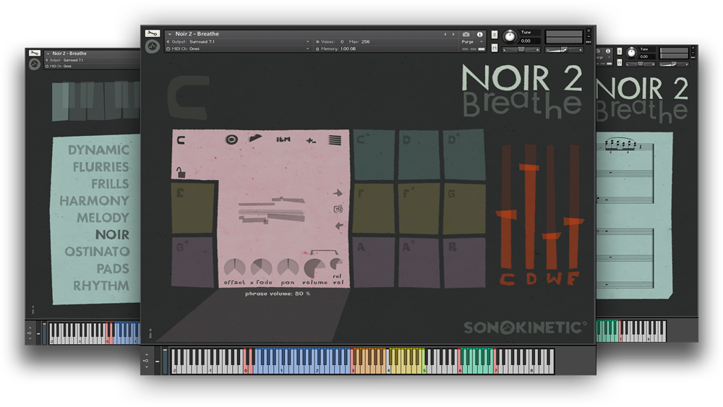The height and width of the screenshot is (407, 723).
Task: Select the B phrase pad
Action: click(464, 262)
